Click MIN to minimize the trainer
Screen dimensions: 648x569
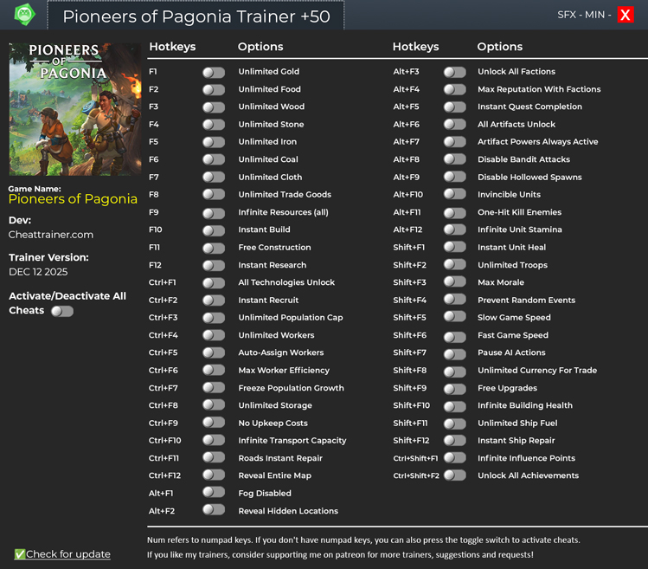596,15
